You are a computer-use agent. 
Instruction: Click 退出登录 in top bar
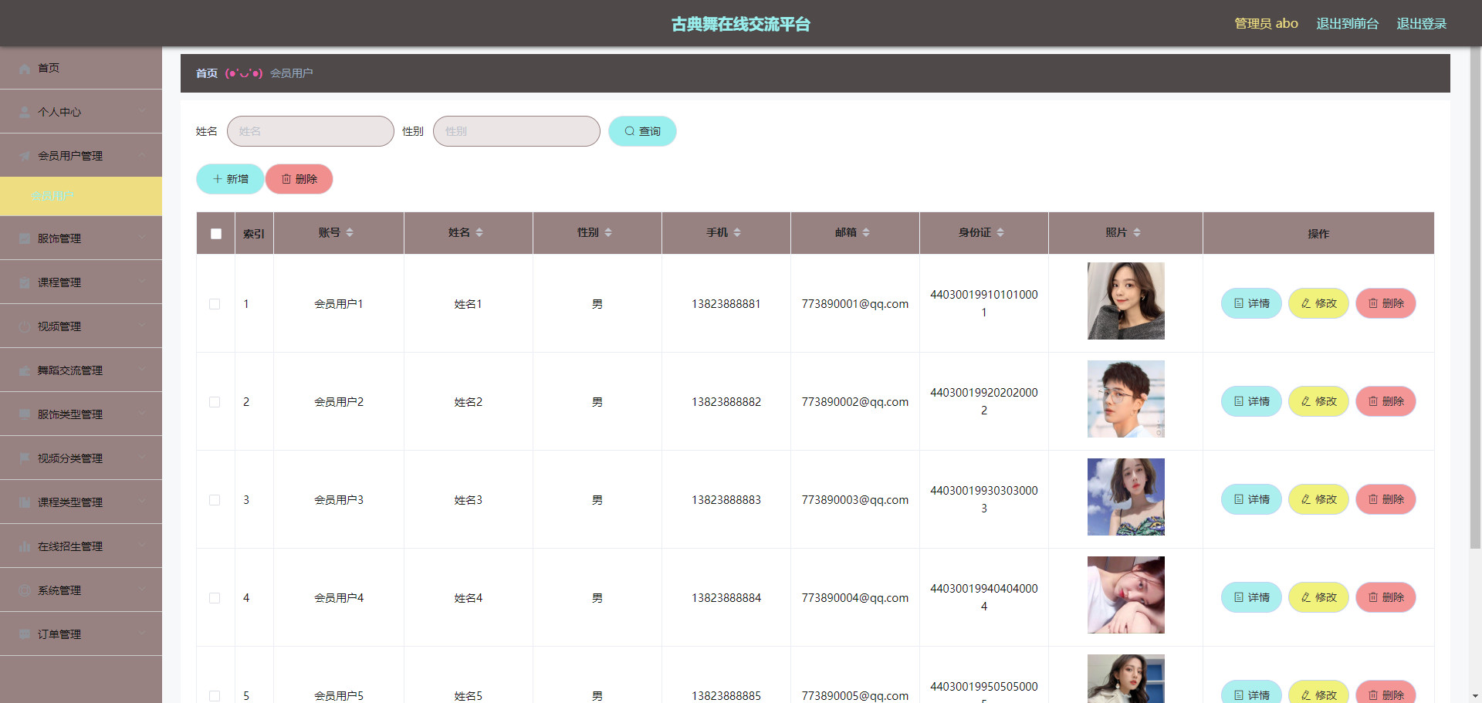1421,24
